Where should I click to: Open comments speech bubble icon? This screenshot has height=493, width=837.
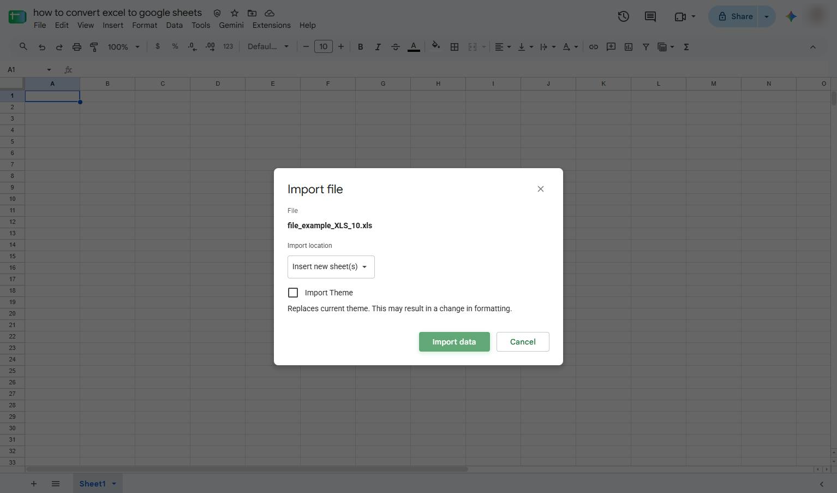coord(650,16)
